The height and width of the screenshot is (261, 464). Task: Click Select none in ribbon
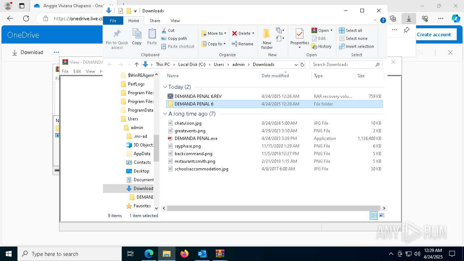(x=353, y=38)
